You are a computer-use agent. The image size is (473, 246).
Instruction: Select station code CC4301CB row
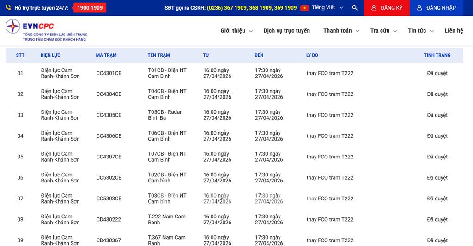109,73
